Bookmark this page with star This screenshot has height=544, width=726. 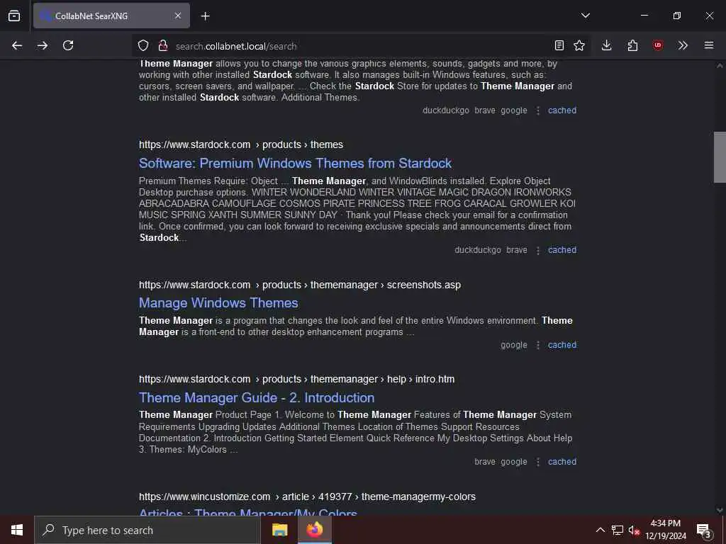click(579, 45)
